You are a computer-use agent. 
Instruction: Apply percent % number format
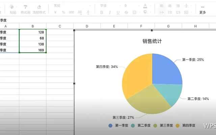pos(63,12)
